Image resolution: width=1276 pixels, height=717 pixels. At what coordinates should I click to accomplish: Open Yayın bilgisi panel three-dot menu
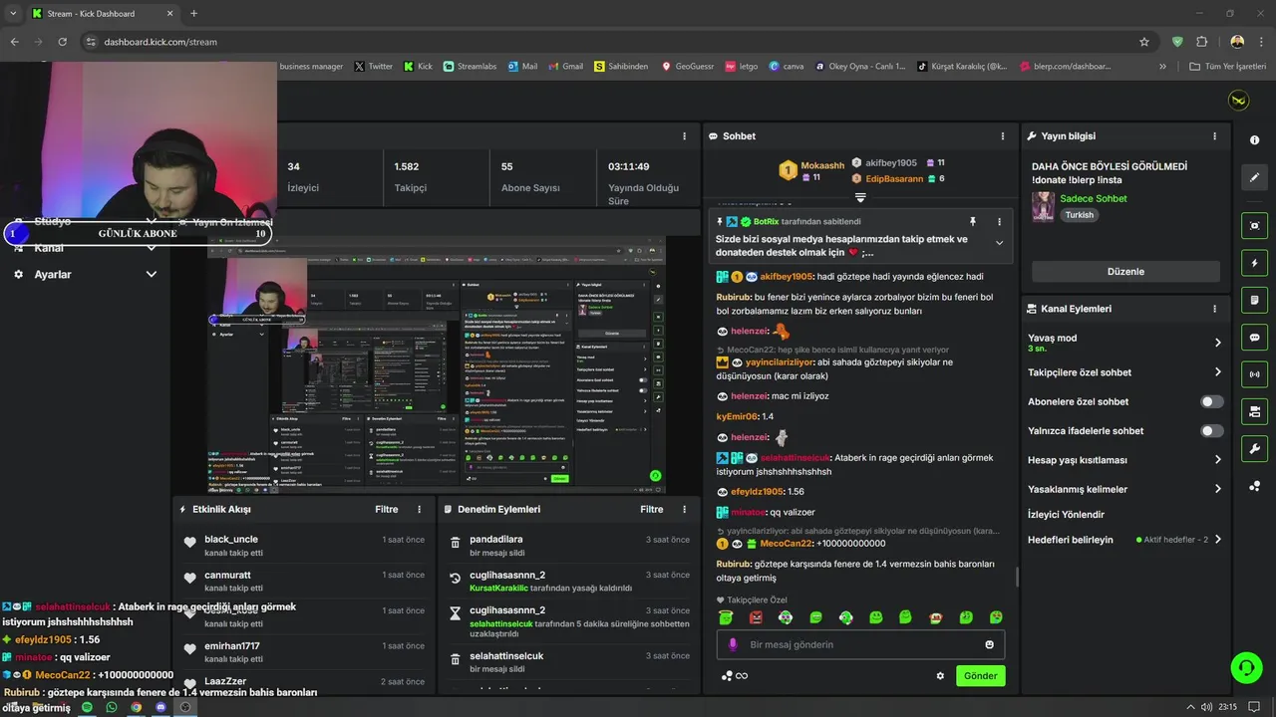pos(1214,136)
